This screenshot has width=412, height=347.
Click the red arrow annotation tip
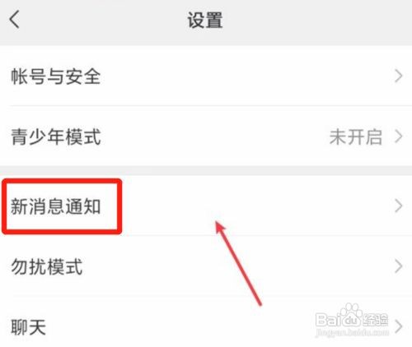tap(218, 223)
